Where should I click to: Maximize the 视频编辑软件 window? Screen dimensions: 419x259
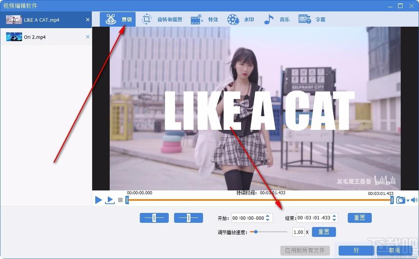tap(400, 6)
